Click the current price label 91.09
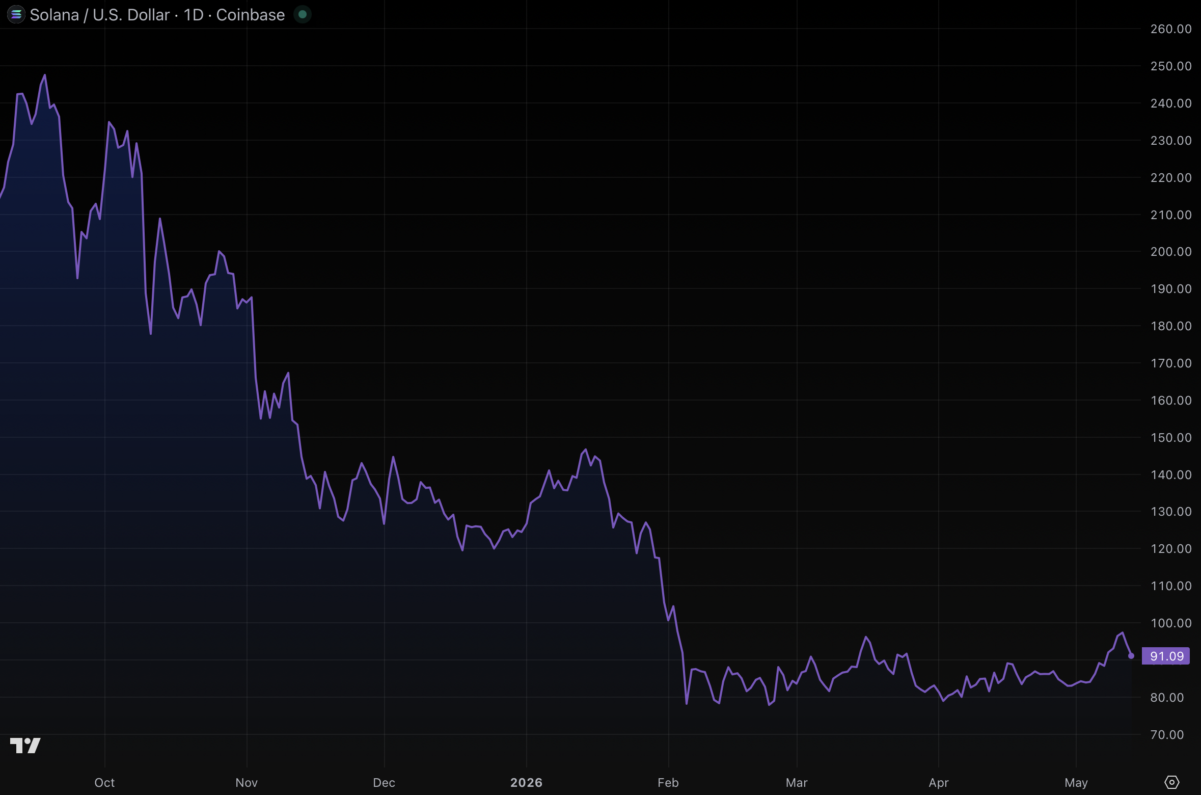This screenshot has height=795, width=1201. tap(1166, 656)
